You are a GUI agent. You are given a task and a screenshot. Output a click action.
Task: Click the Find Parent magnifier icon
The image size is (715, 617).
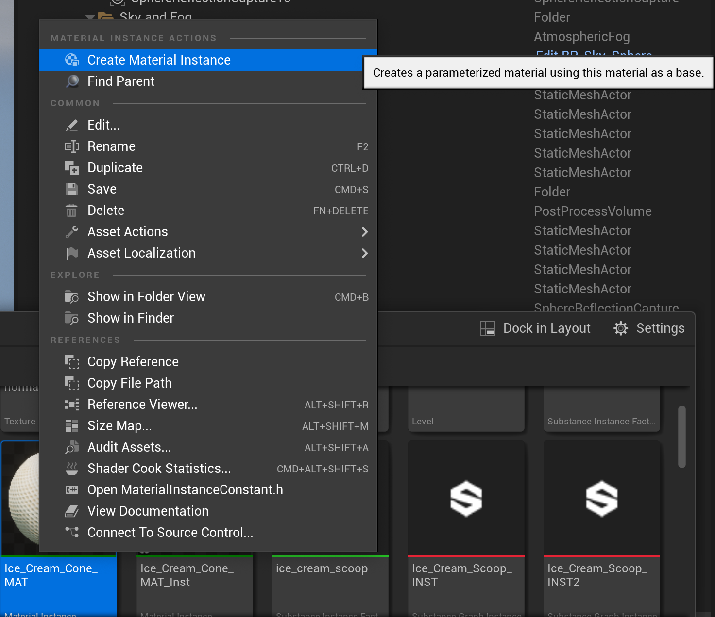72,81
